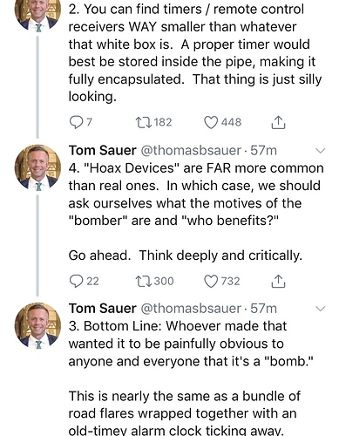Open Tom Sauer avatar on Hoax Devices tweet
339x436 pixels.
click(38, 167)
